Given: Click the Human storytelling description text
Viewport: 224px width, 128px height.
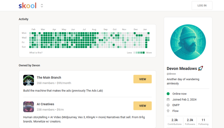Looking at the screenshot, I should click(x=84, y=119).
